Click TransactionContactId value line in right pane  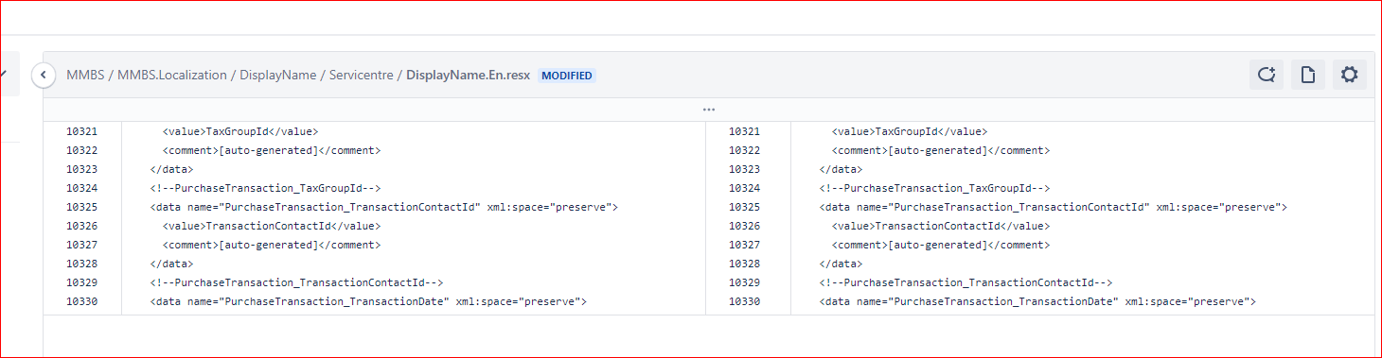click(941, 226)
